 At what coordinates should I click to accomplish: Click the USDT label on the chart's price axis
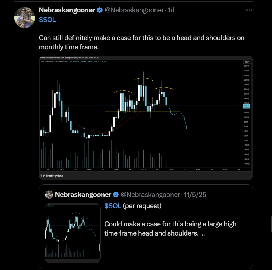246,62
